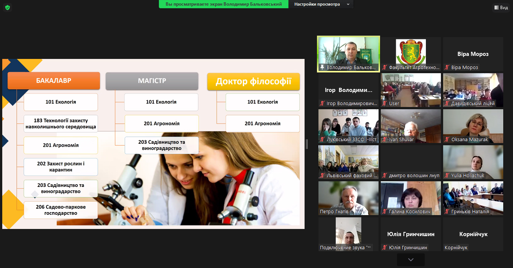Click muted mic icon on Yulia Holiachuk tile

pyautogui.click(x=447, y=176)
